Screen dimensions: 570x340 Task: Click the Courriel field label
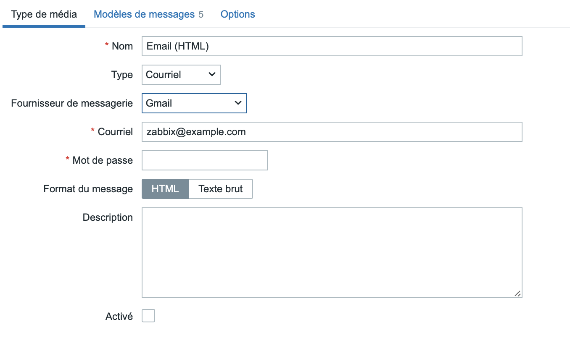pyautogui.click(x=115, y=132)
